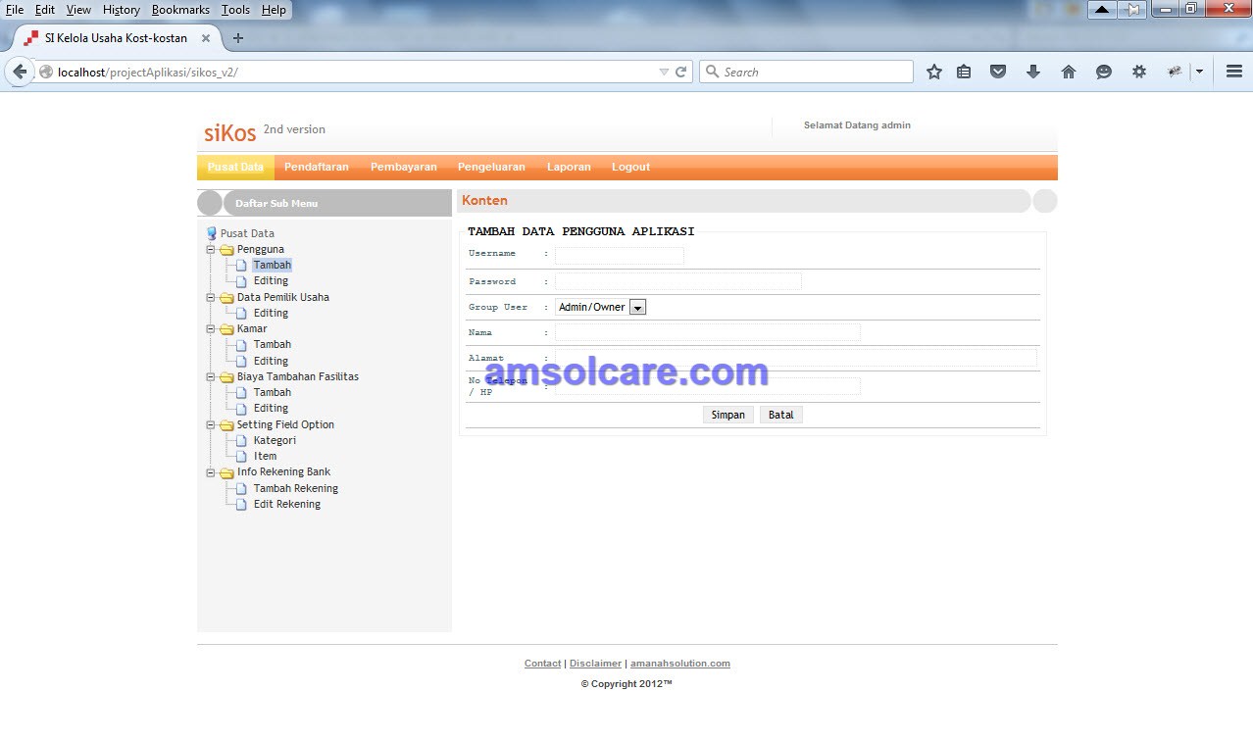
Task: Select Tambah Rekening in the tree
Action: (296, 488)
